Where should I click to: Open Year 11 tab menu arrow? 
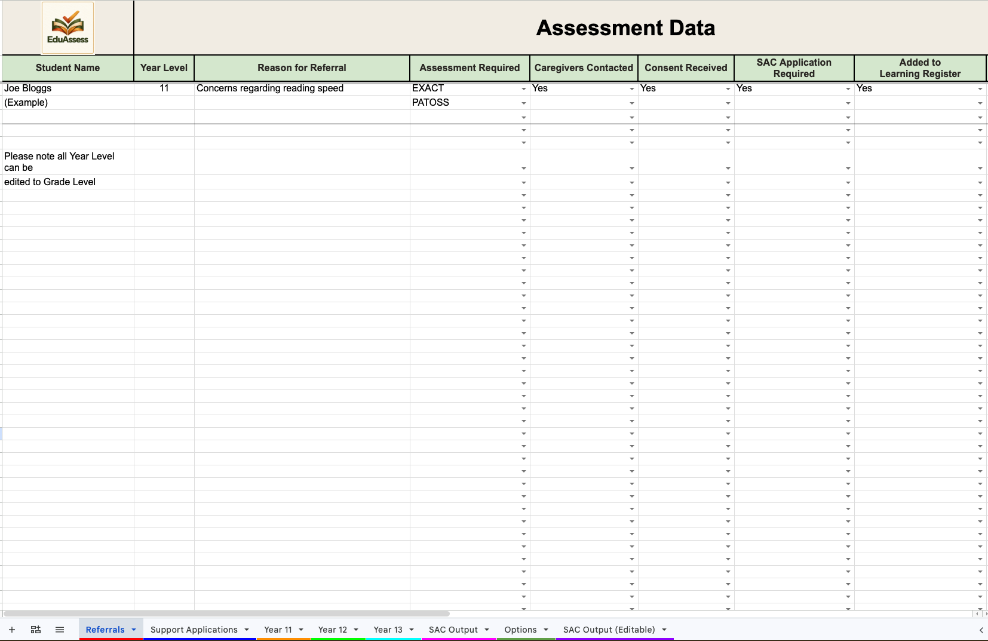coord(301,630)
